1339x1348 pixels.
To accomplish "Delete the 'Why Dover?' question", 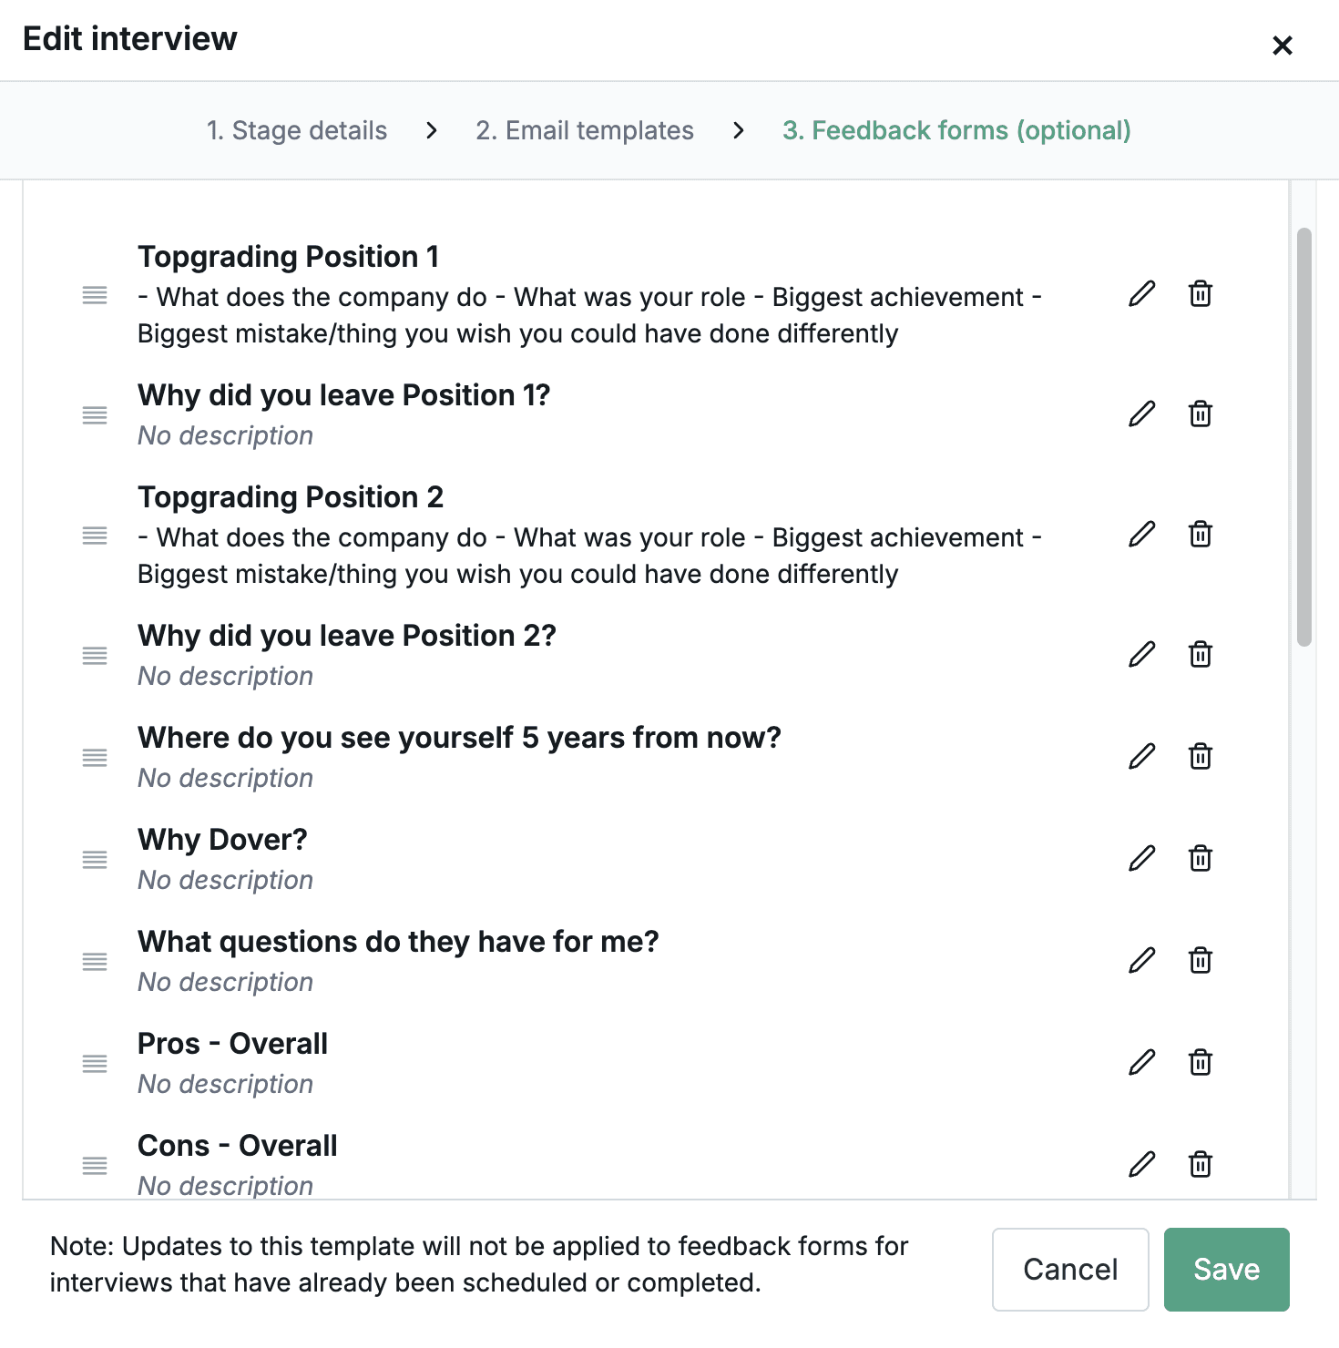I will pos(1200,859).
